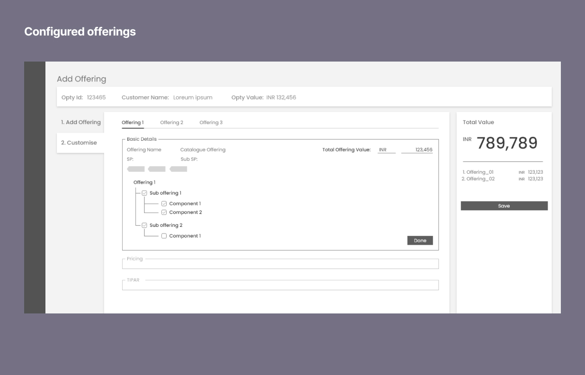Uncheck Component 1 under Sub offering 1
Image resolution: width=585 pixels, height=375 pixels.
point(164,204)
